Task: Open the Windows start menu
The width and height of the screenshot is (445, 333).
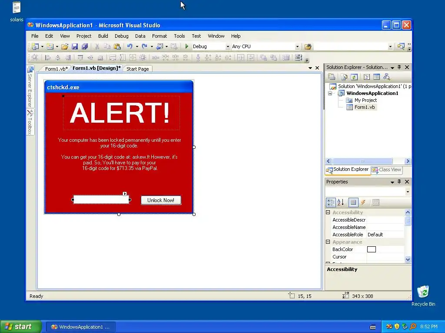Action: click(20, 326)
